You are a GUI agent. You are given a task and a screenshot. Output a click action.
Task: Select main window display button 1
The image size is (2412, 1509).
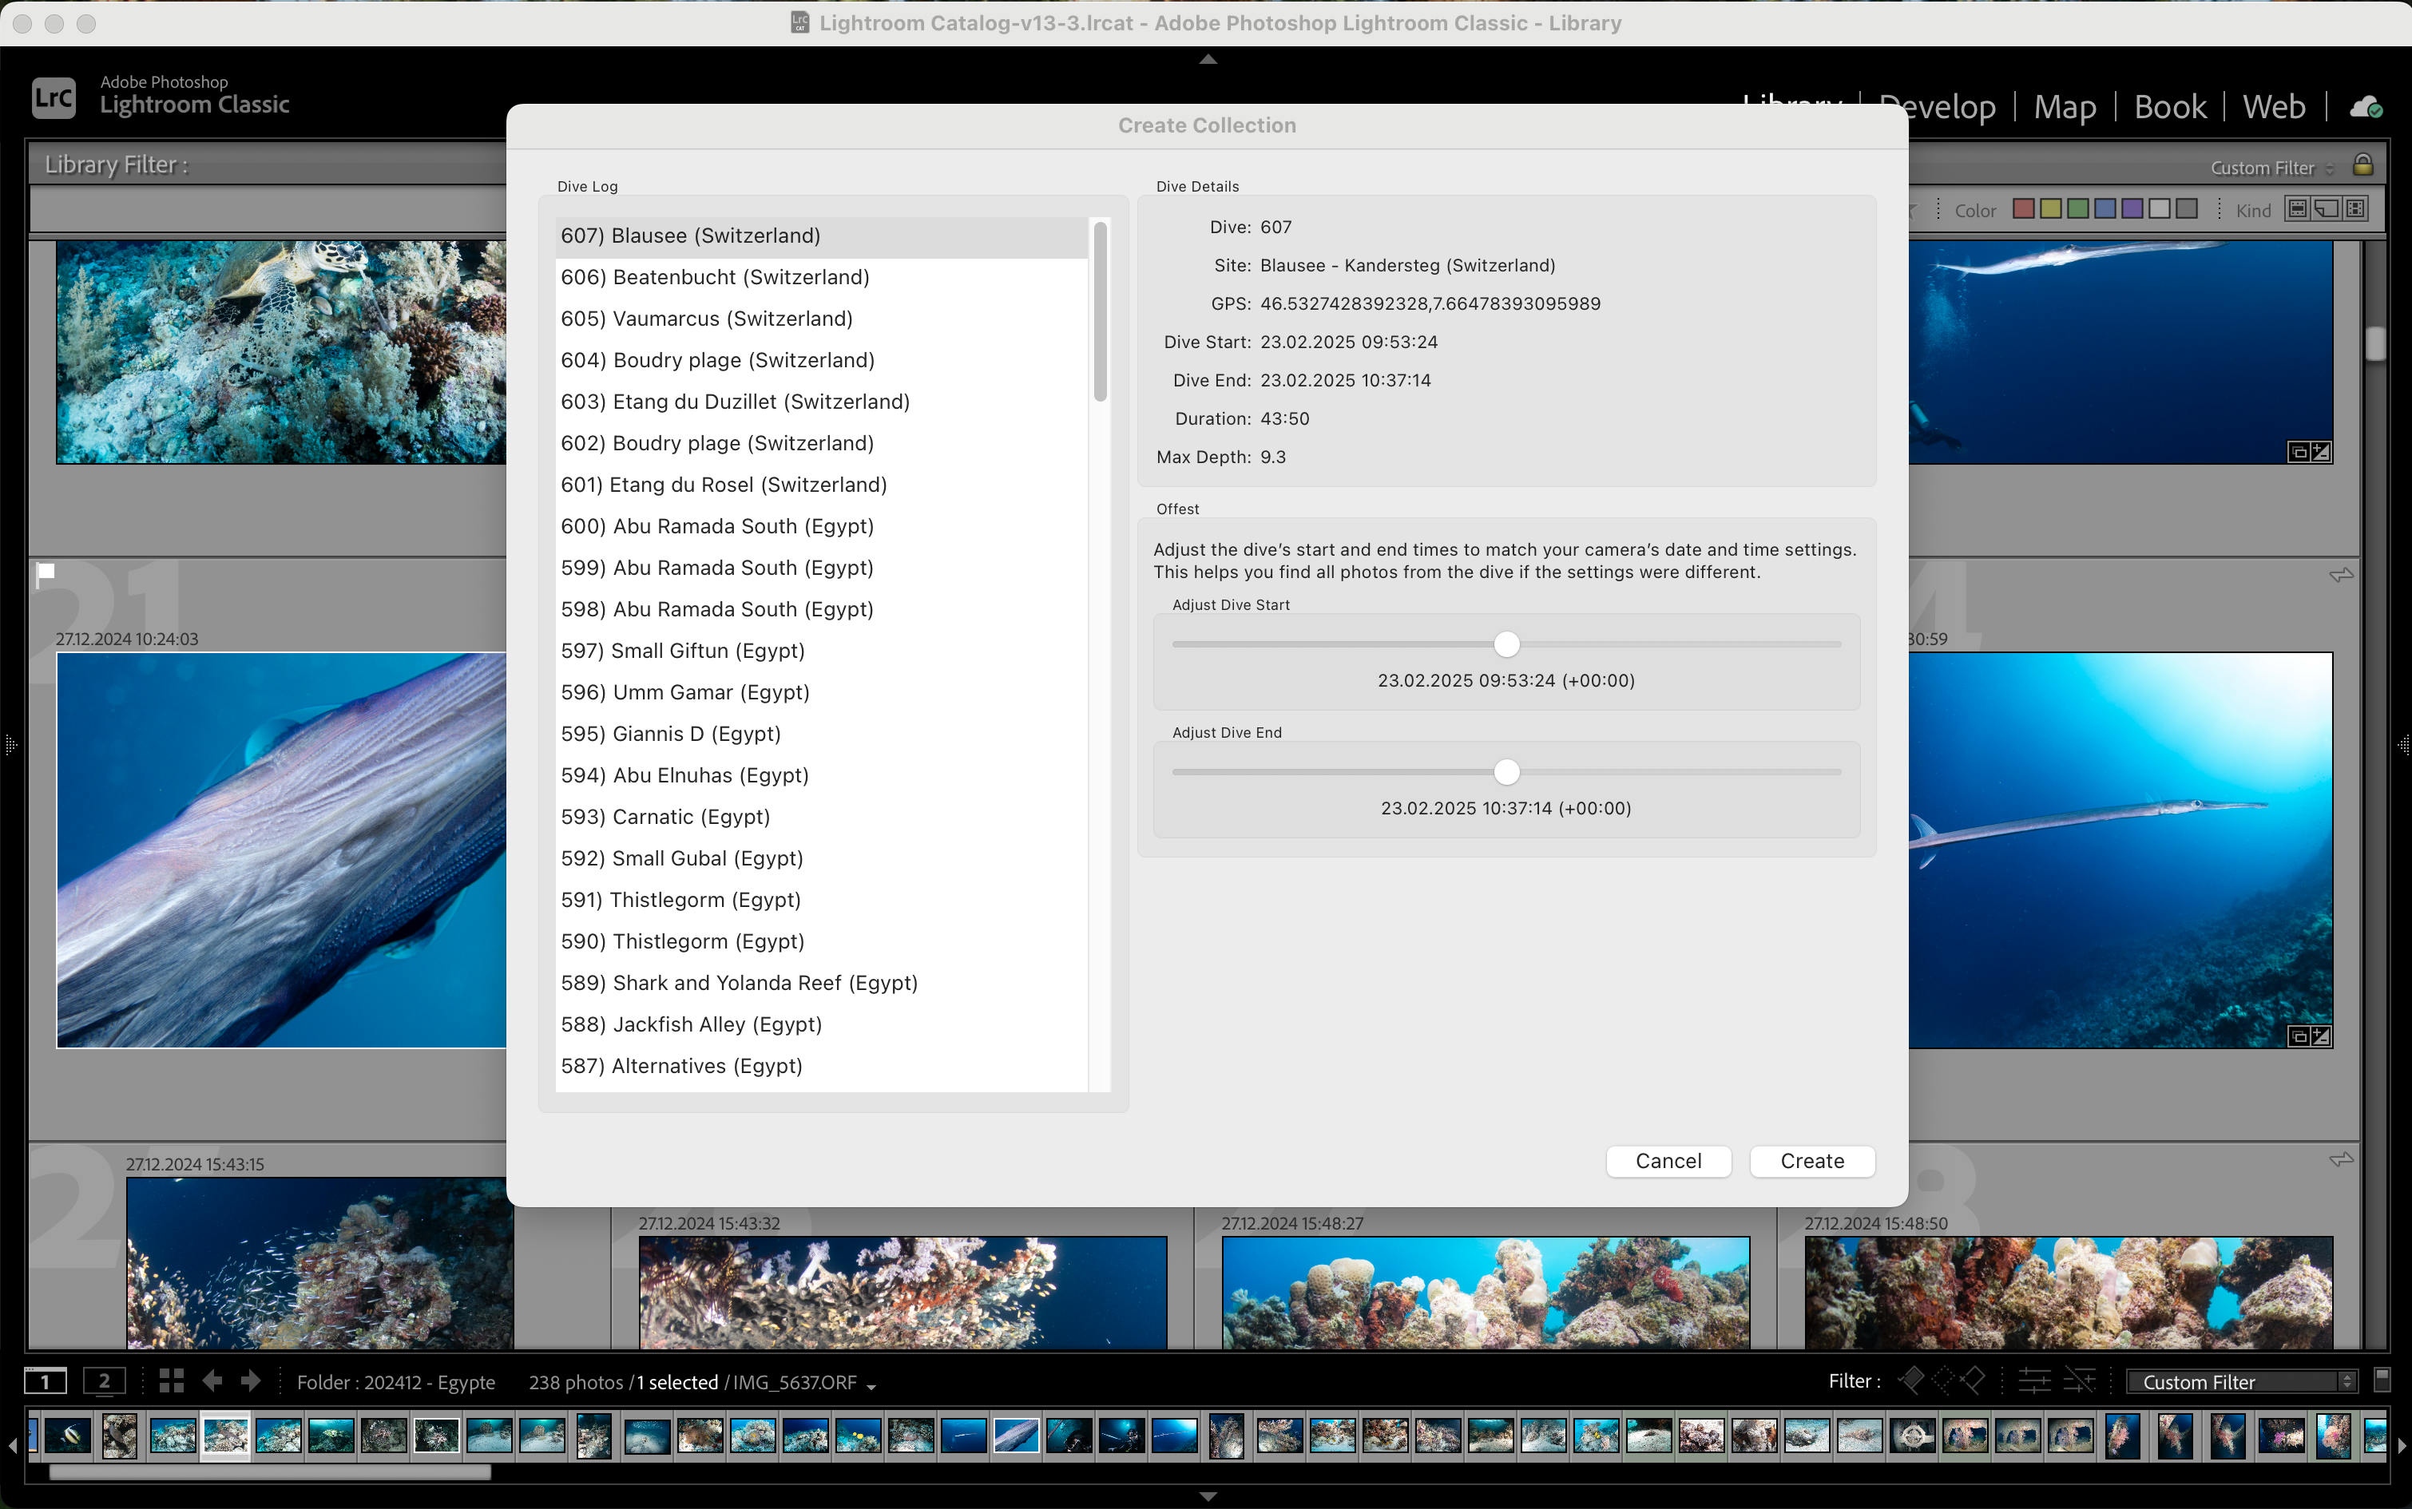[x=45, y=1381]
